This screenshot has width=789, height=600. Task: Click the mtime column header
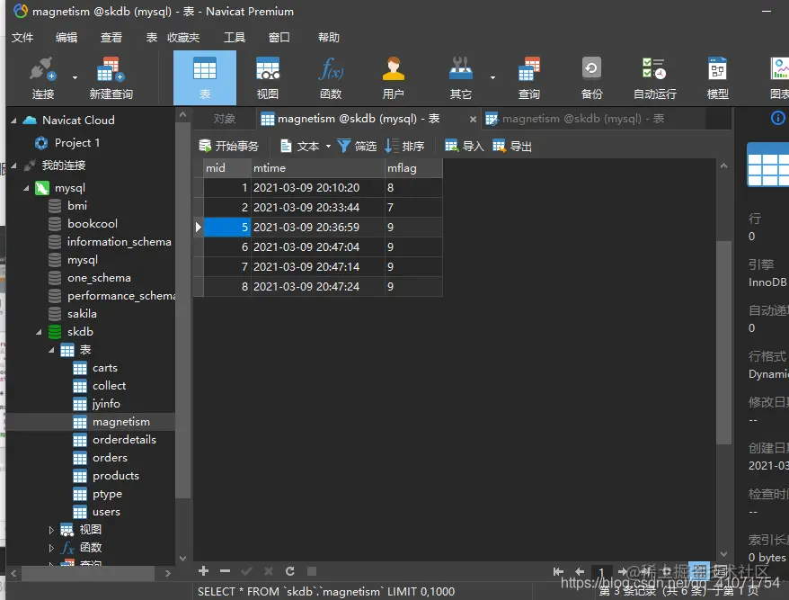click(x=318, y=168)
